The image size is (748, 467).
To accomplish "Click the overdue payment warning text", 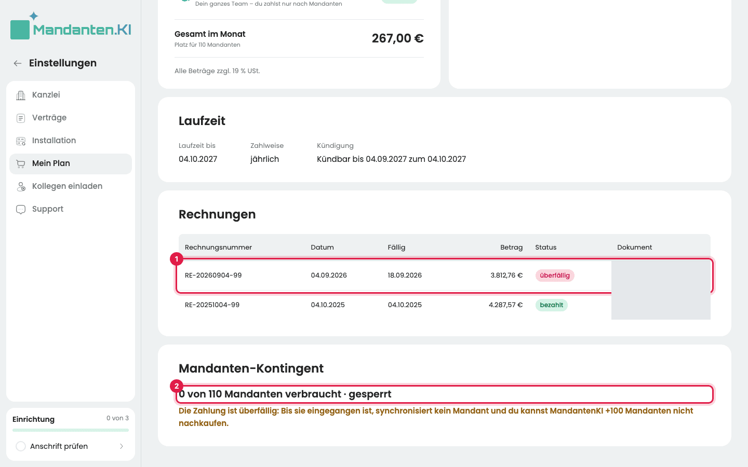I will (x=436, y=417).
